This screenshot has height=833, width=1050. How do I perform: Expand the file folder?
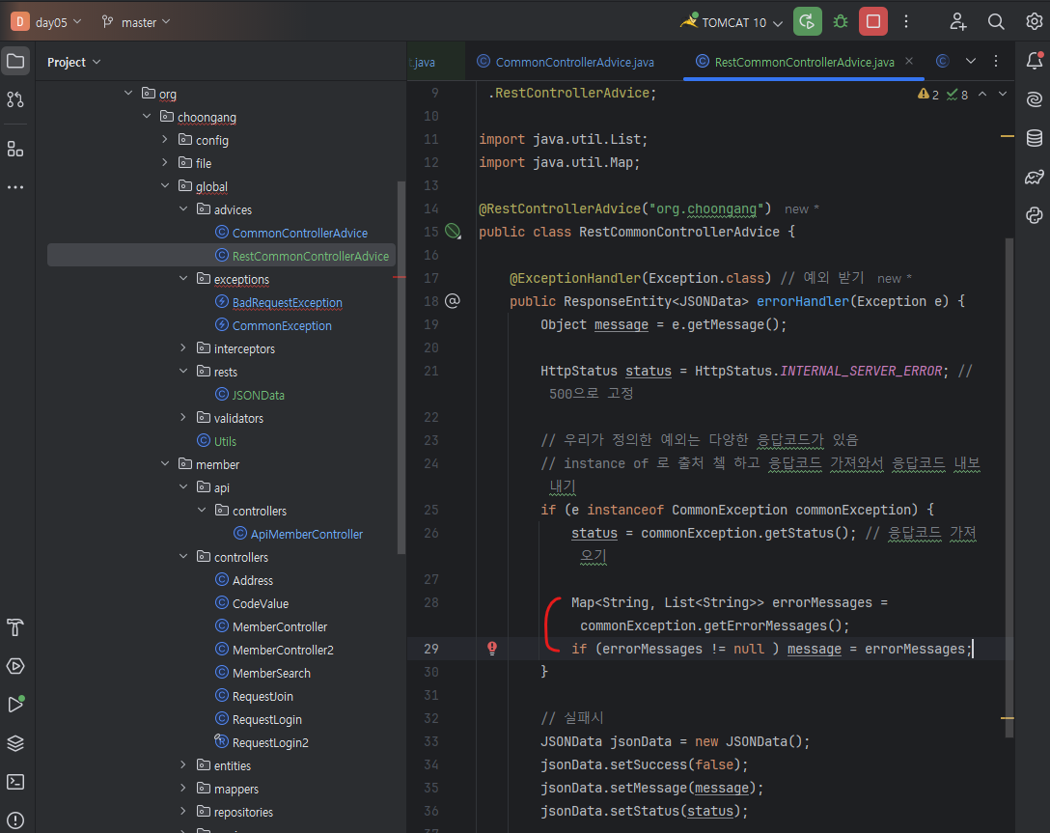pyautogui.click(x=165, y=163)
